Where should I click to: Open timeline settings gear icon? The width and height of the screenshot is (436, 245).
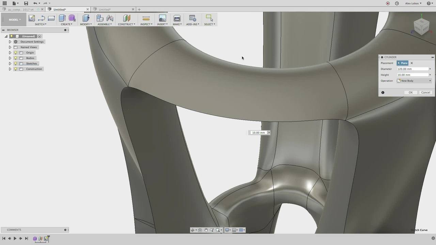pyautogui.click(x=433, y=238)
